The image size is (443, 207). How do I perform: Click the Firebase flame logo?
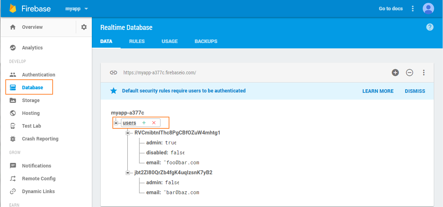(13, 9)
